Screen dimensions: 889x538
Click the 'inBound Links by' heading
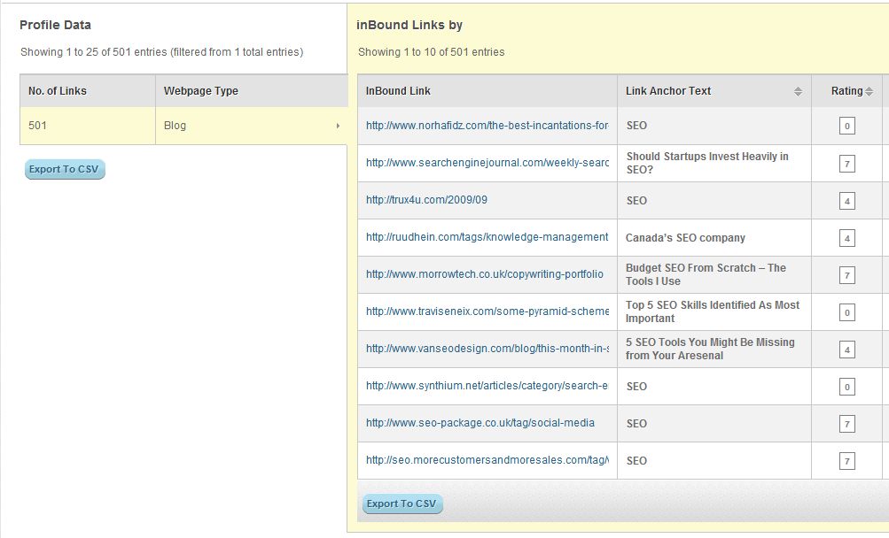click(x=409, y=25)
